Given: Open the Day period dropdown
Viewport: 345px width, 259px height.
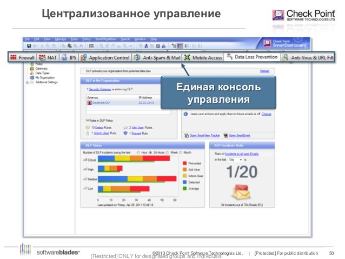Looking at the screenshot, I should tap(235, 160).
